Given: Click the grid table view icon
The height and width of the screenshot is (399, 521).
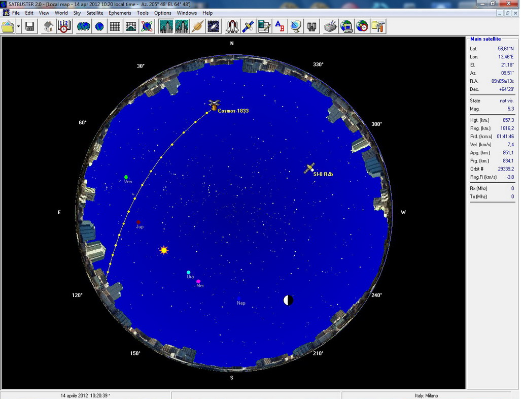Looking at the screenshot, I should [x=115, y=26].
